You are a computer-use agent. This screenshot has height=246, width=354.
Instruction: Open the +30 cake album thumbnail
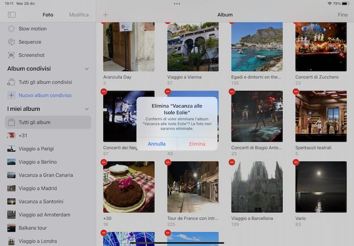coord(129,187)
